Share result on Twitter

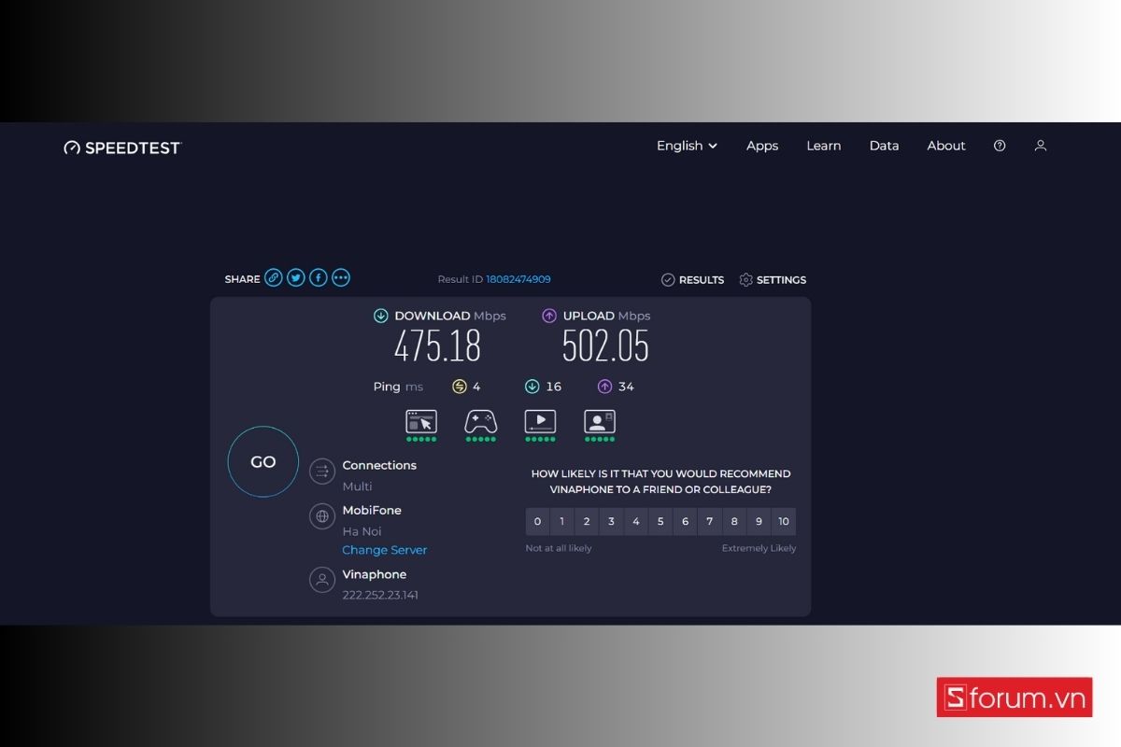pos(296,277)
